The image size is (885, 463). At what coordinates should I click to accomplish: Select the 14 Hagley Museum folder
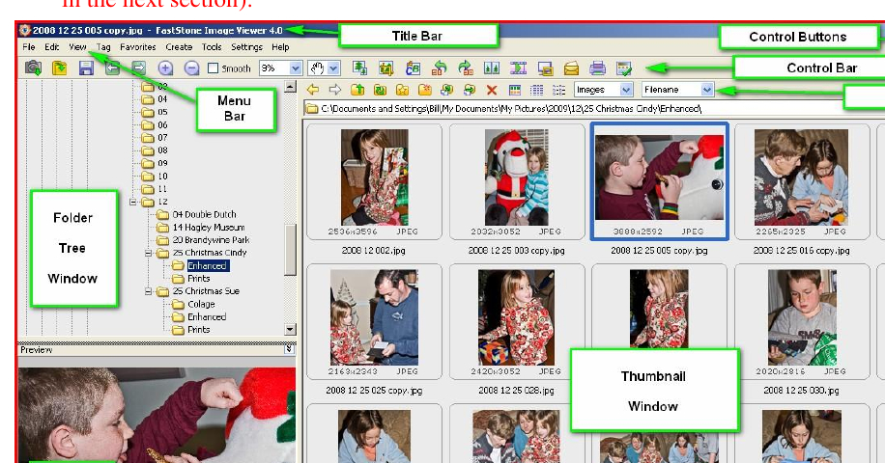click(209, 228)
